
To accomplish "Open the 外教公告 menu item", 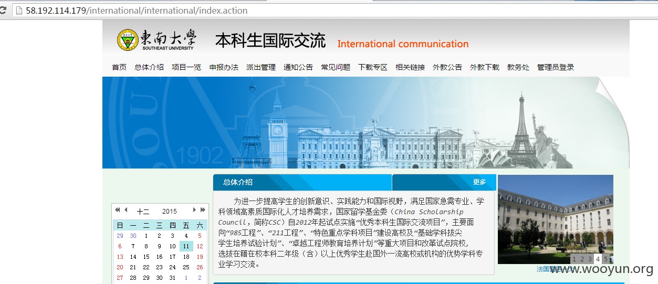I will (x=447, y=67).
